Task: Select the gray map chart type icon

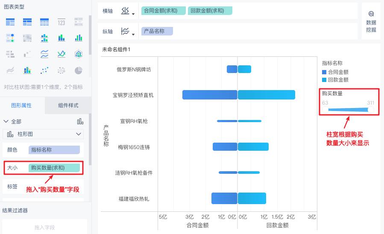Action: (x=27, y=38)
